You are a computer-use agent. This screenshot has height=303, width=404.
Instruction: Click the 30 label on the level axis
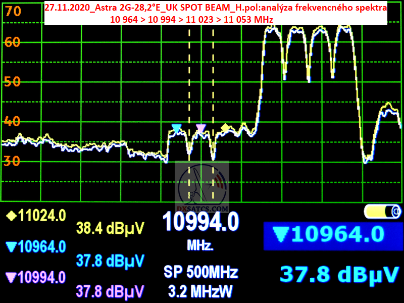point(13,161)
